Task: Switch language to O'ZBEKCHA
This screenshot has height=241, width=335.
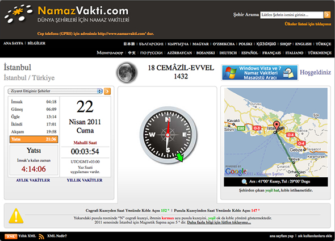Action: click(x=224, y=44)
